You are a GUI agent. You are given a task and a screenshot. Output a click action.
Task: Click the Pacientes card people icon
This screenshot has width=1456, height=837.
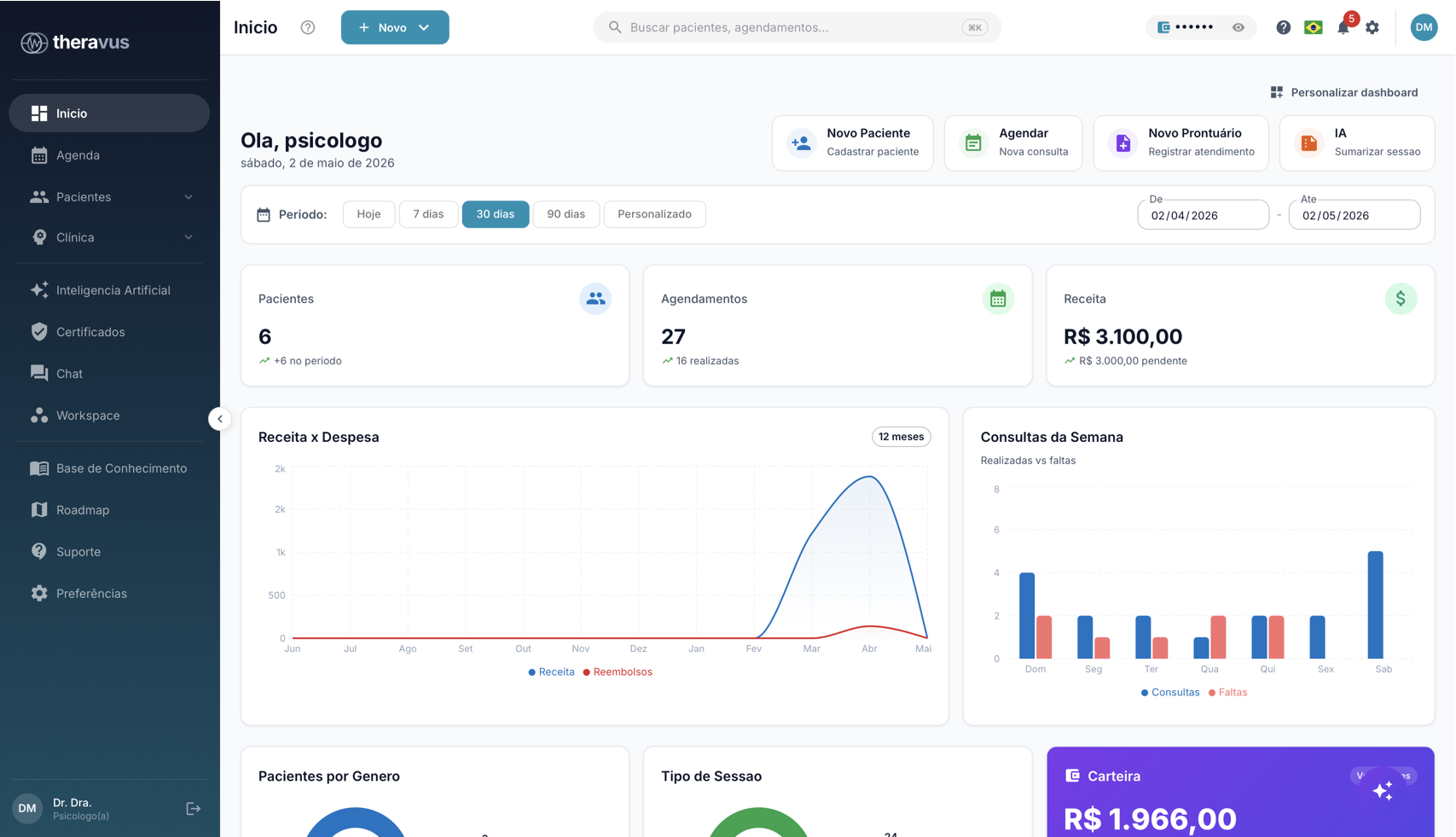pos(595,299)
